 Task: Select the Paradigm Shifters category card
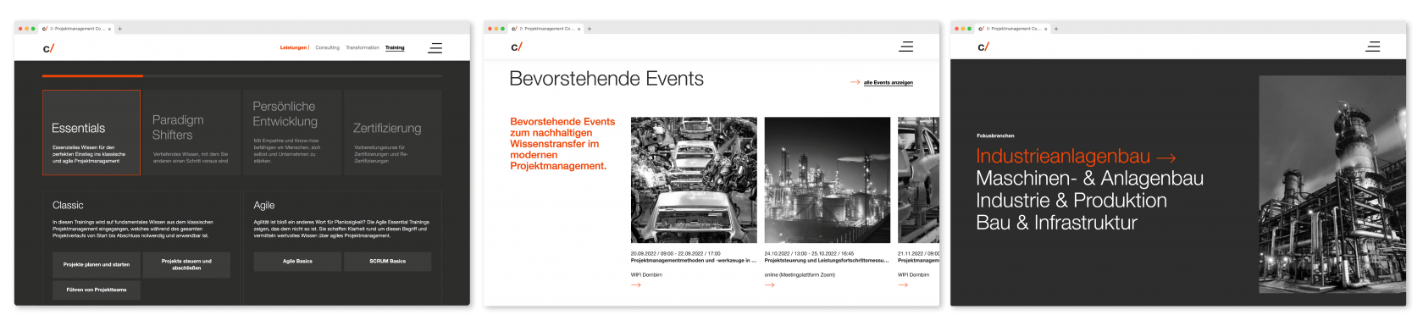pyautogui.click(x=191, y=133)
